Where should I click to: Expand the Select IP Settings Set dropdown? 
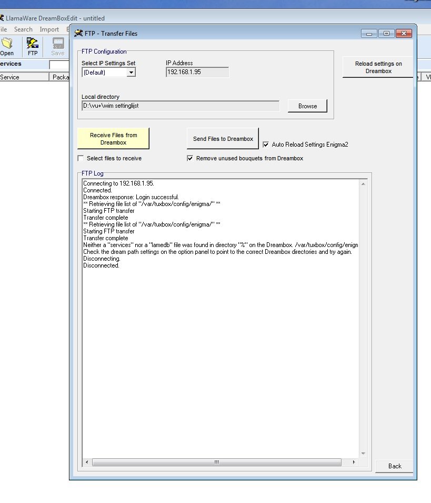[x=131, y=73]
